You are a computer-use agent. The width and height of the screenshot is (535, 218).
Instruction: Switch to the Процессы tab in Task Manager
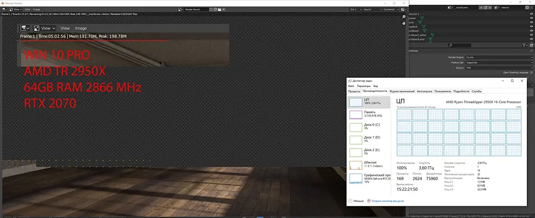point(354,91)
